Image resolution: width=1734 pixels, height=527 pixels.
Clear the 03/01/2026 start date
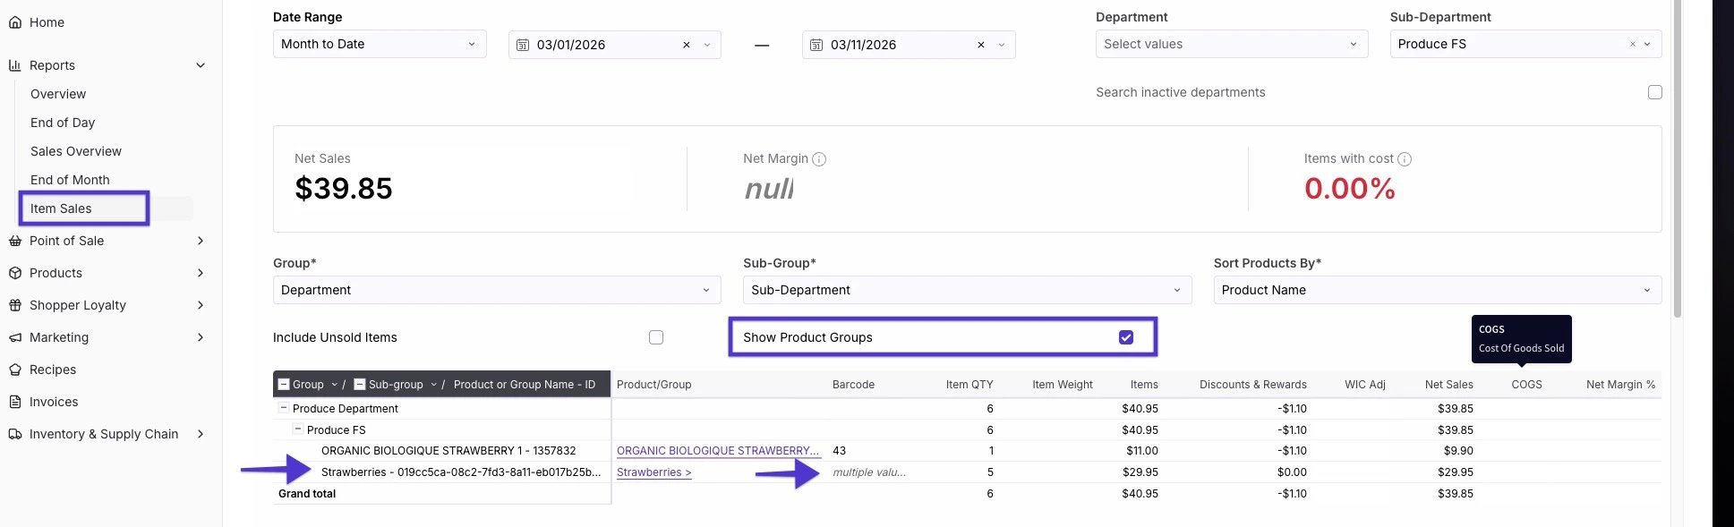[x=687, y=45]
